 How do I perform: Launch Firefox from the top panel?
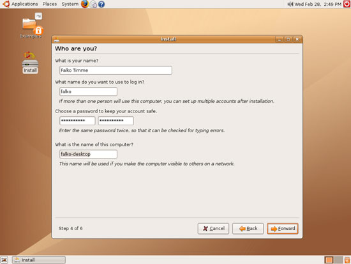tap(85, 4)
